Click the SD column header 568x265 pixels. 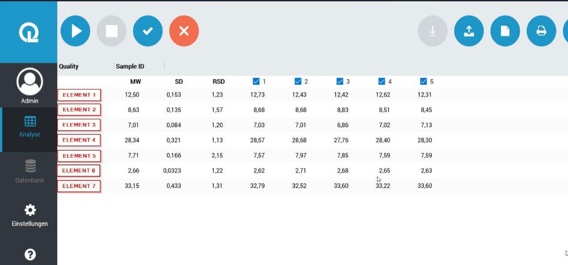179,82
